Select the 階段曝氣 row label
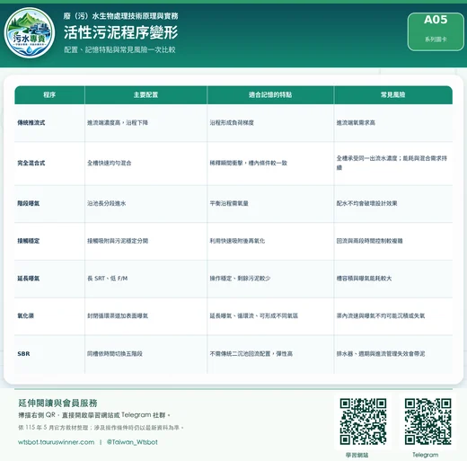Screen dimensions: 467x461 [29, 203]
